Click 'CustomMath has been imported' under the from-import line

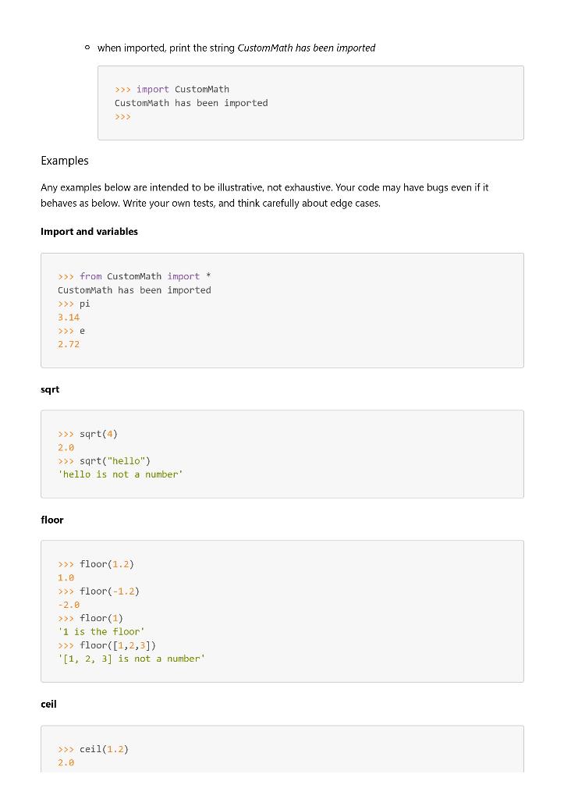coord(134,290)
